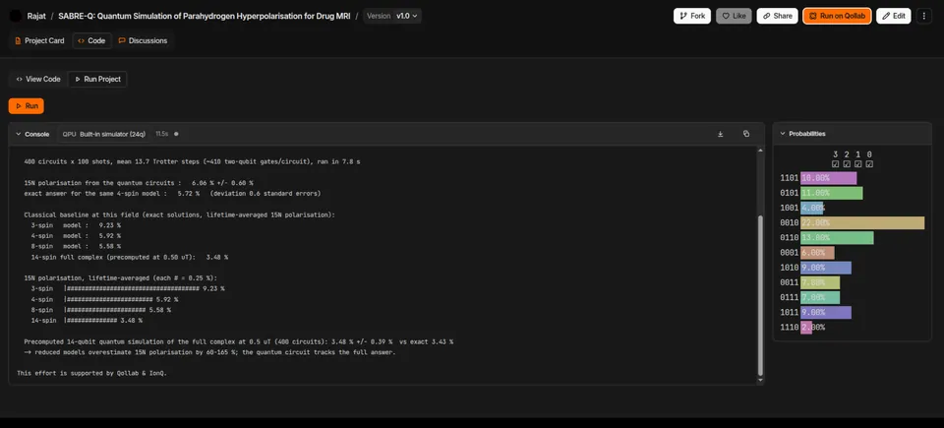Image resolution: width=944 pixels, height=428 pixels.
Task: Download the console output
Action: pos(720,134)
